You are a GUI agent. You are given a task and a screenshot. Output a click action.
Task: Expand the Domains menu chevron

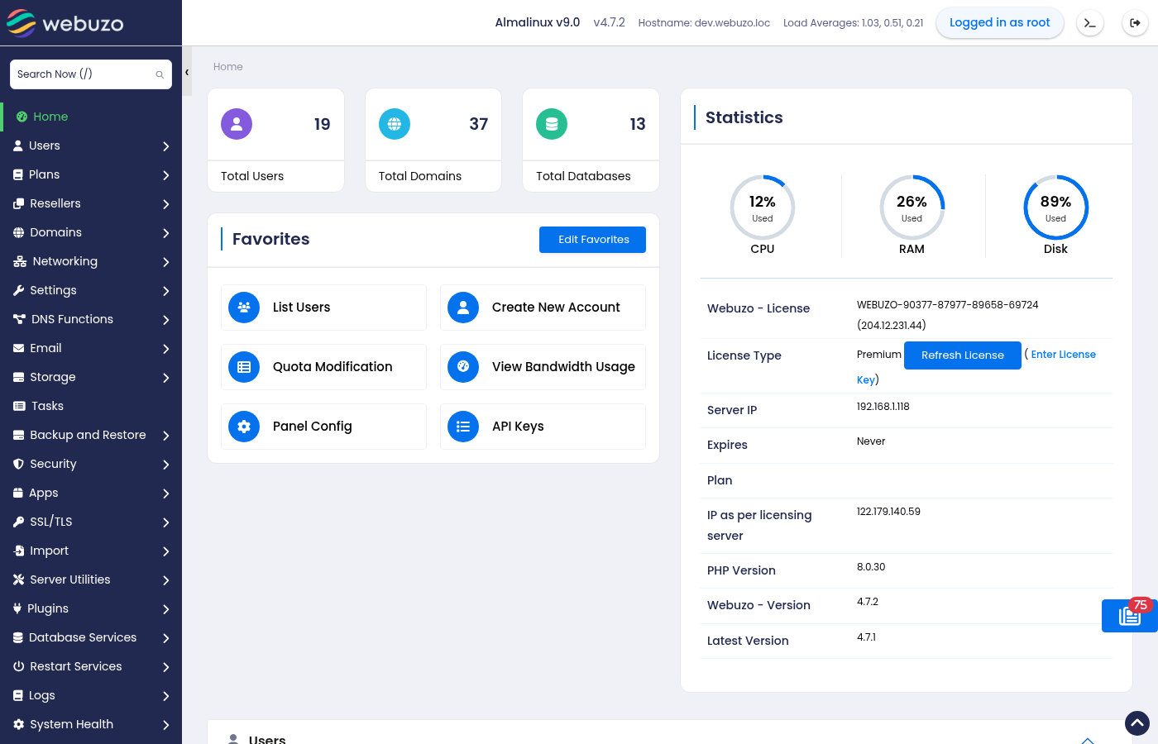[165, 233]
